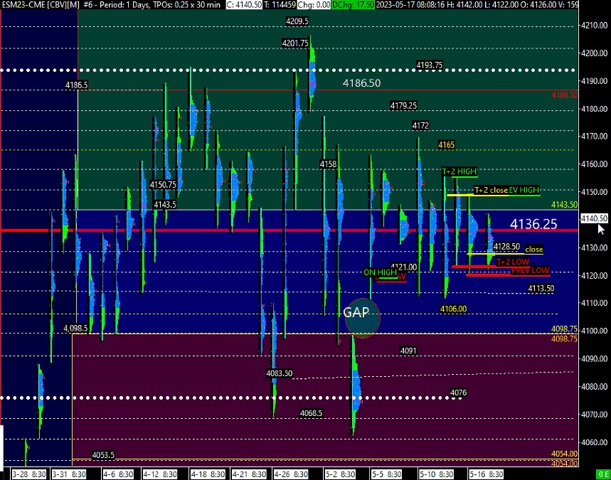The height and width of the screenshot is (480, 611).
Task: Click the green DChg: 17.50 header field
Action: (353, 5)
